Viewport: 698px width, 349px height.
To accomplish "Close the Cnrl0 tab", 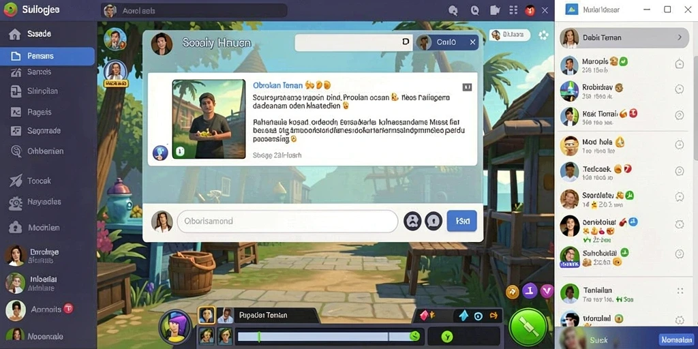I will pos(473,42).
